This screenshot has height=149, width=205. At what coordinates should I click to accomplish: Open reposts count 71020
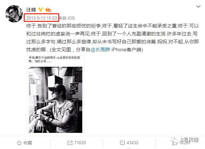click(80, 143)
